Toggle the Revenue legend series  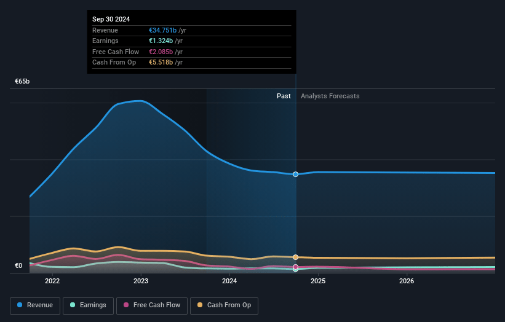(35, 305)
